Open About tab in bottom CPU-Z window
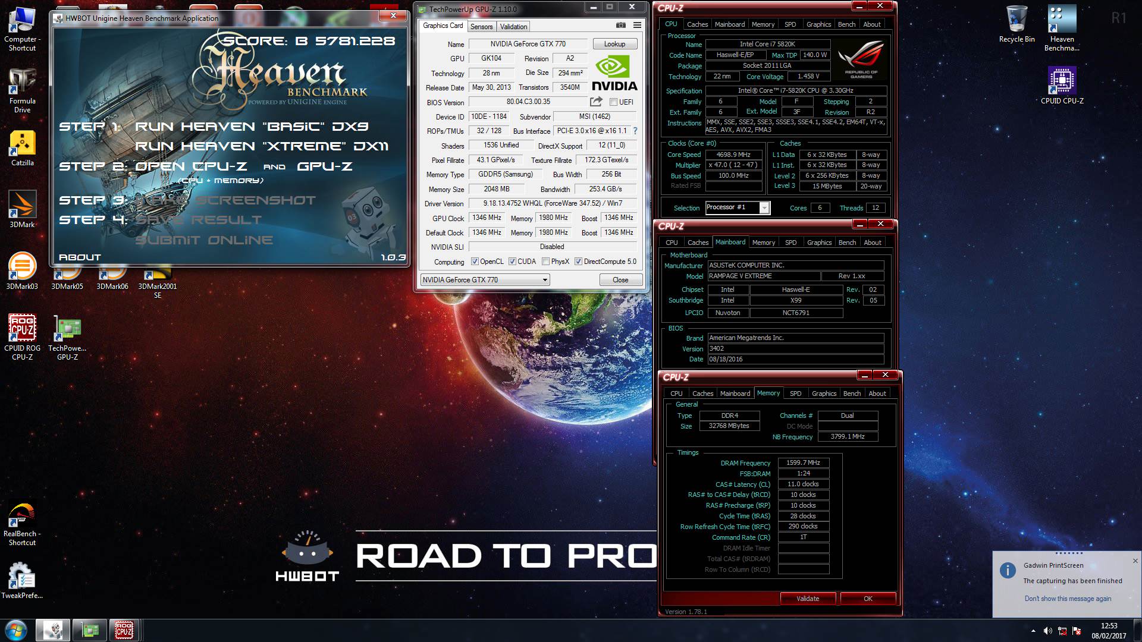Image resolution: width=1142 pixels, height=642 pixels. (877, 394)
